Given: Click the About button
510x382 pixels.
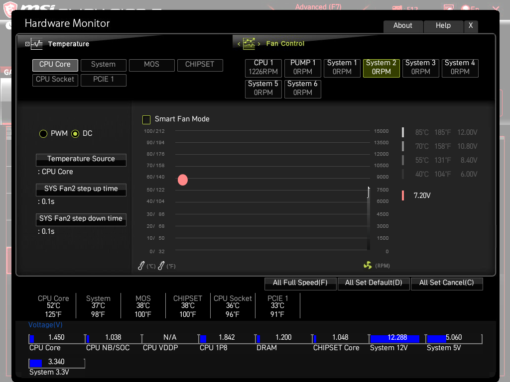Looking at the screenshot, I should point(403,26).
